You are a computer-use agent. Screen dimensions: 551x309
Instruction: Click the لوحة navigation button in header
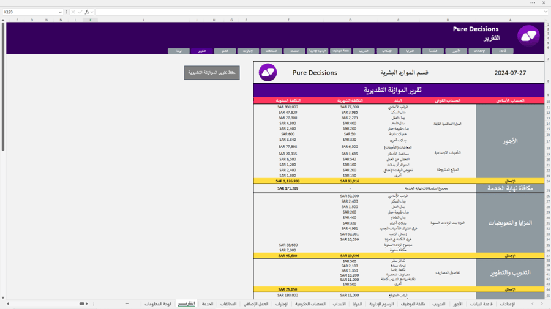tap(179, 51)
